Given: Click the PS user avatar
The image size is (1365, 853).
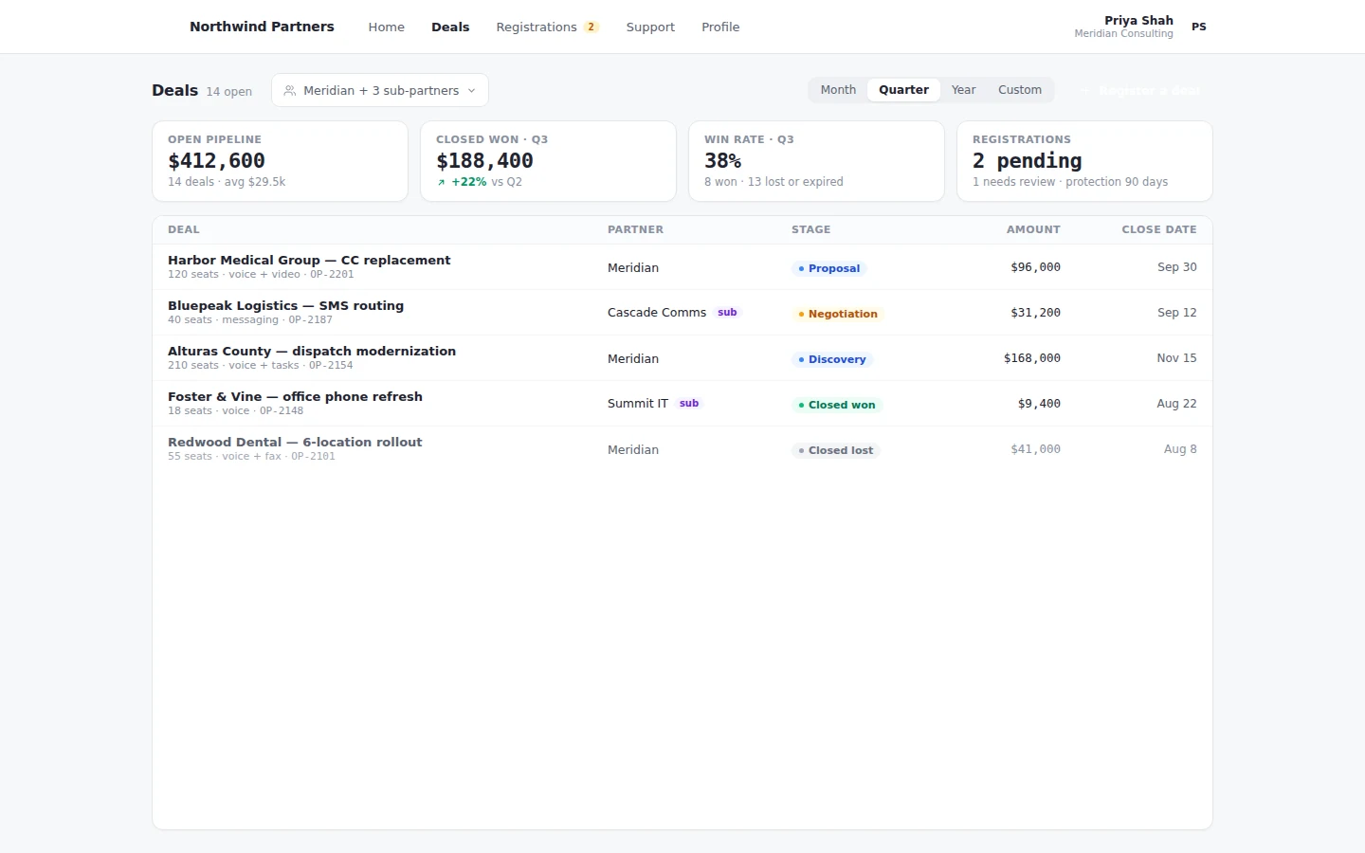Looking at the screenshot, I should tap(1199, 27).
